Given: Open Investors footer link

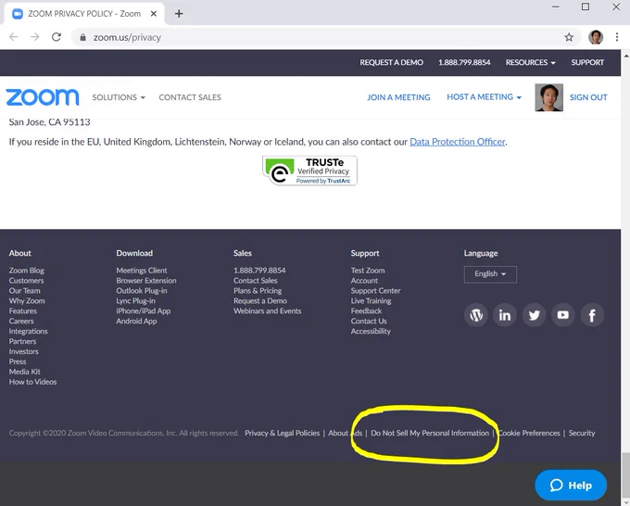Looking at the screenshot, I should pyautogui.click(x=24, y=351).
